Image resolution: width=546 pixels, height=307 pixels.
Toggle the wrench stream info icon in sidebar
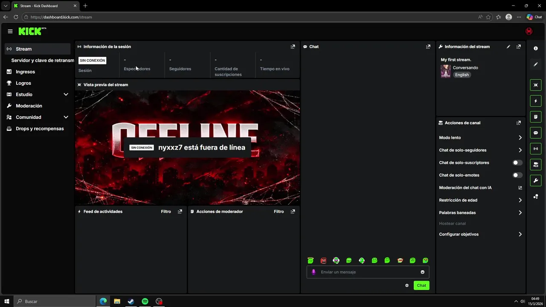536,181
